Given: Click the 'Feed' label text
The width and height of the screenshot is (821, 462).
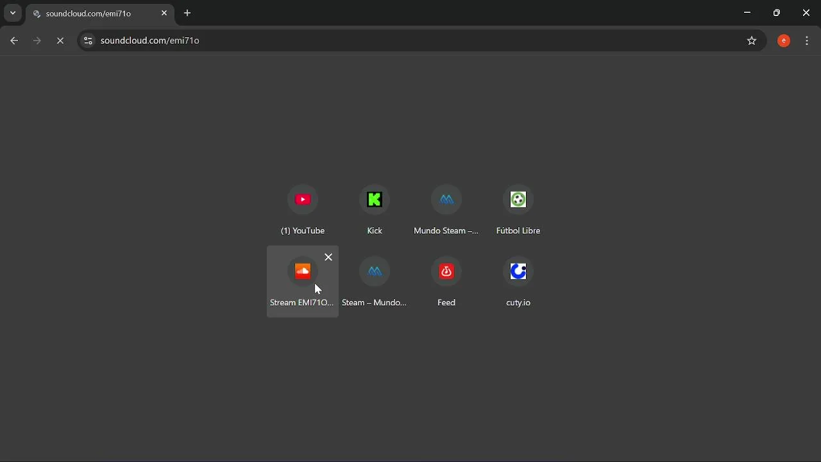Looking at the screenshot, I should (447, 304).
